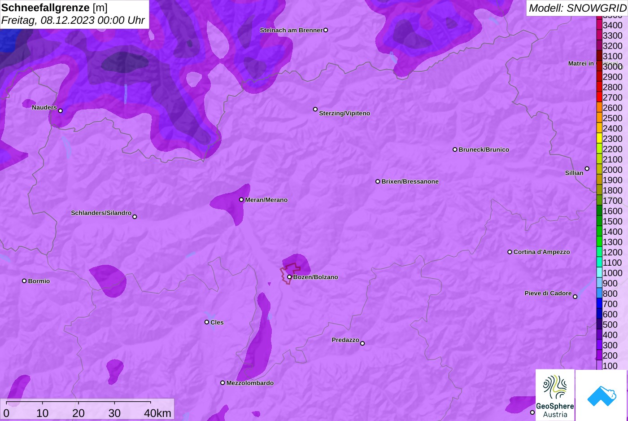The image size is (628, 421).
Task: Click the 20 mark on scale bar
Action: (78, 413)
